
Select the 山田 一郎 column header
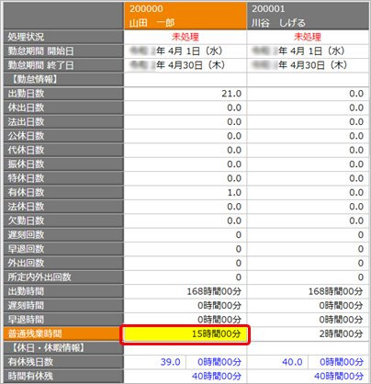tap(185, 16)
